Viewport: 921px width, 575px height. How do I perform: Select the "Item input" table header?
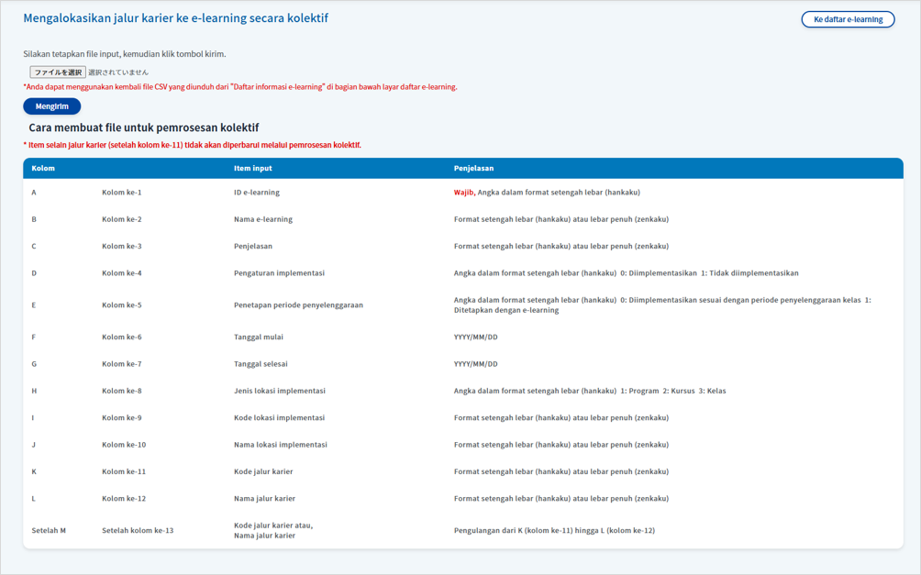(252, 169)
